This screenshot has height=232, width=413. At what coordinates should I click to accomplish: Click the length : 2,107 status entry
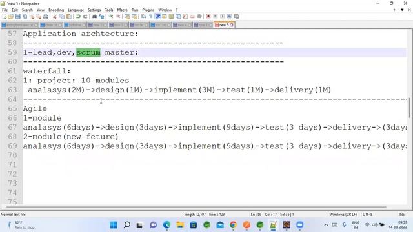tap(195, 215)
